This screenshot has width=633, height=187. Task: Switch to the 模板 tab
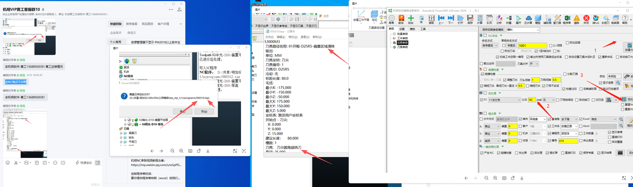[412, 29]
